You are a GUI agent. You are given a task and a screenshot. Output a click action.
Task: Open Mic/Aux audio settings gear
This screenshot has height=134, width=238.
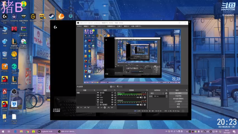tap(145, 97)
